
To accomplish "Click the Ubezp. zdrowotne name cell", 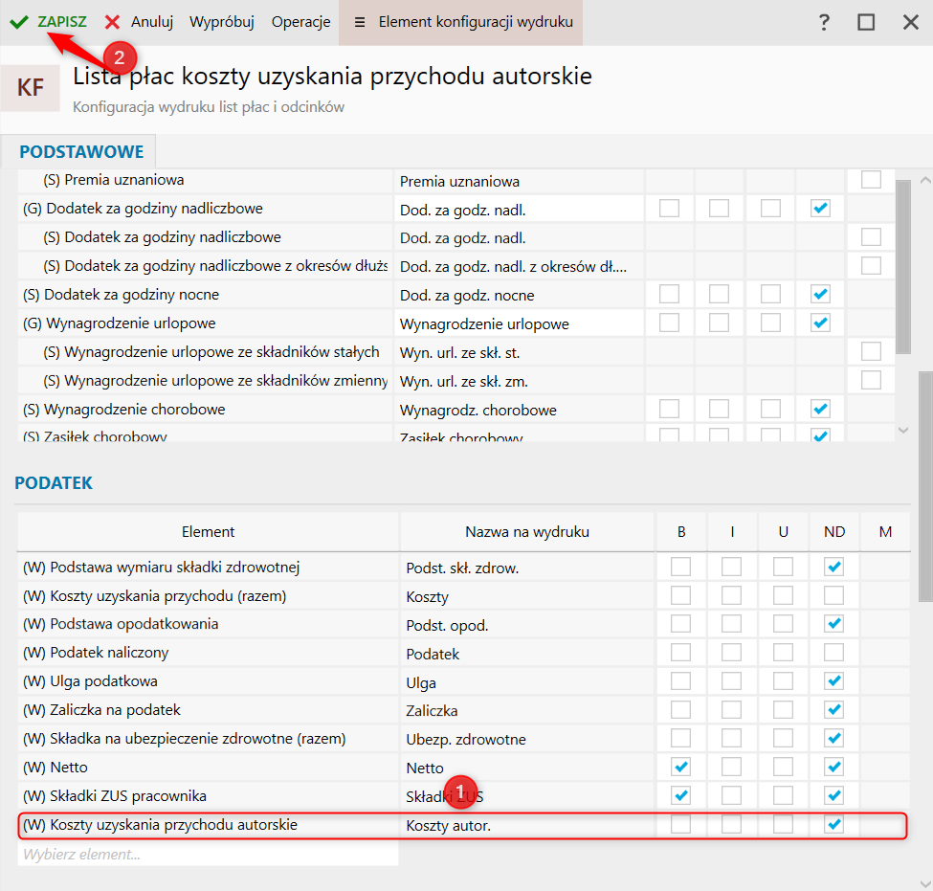I will [x=526, y=739].
